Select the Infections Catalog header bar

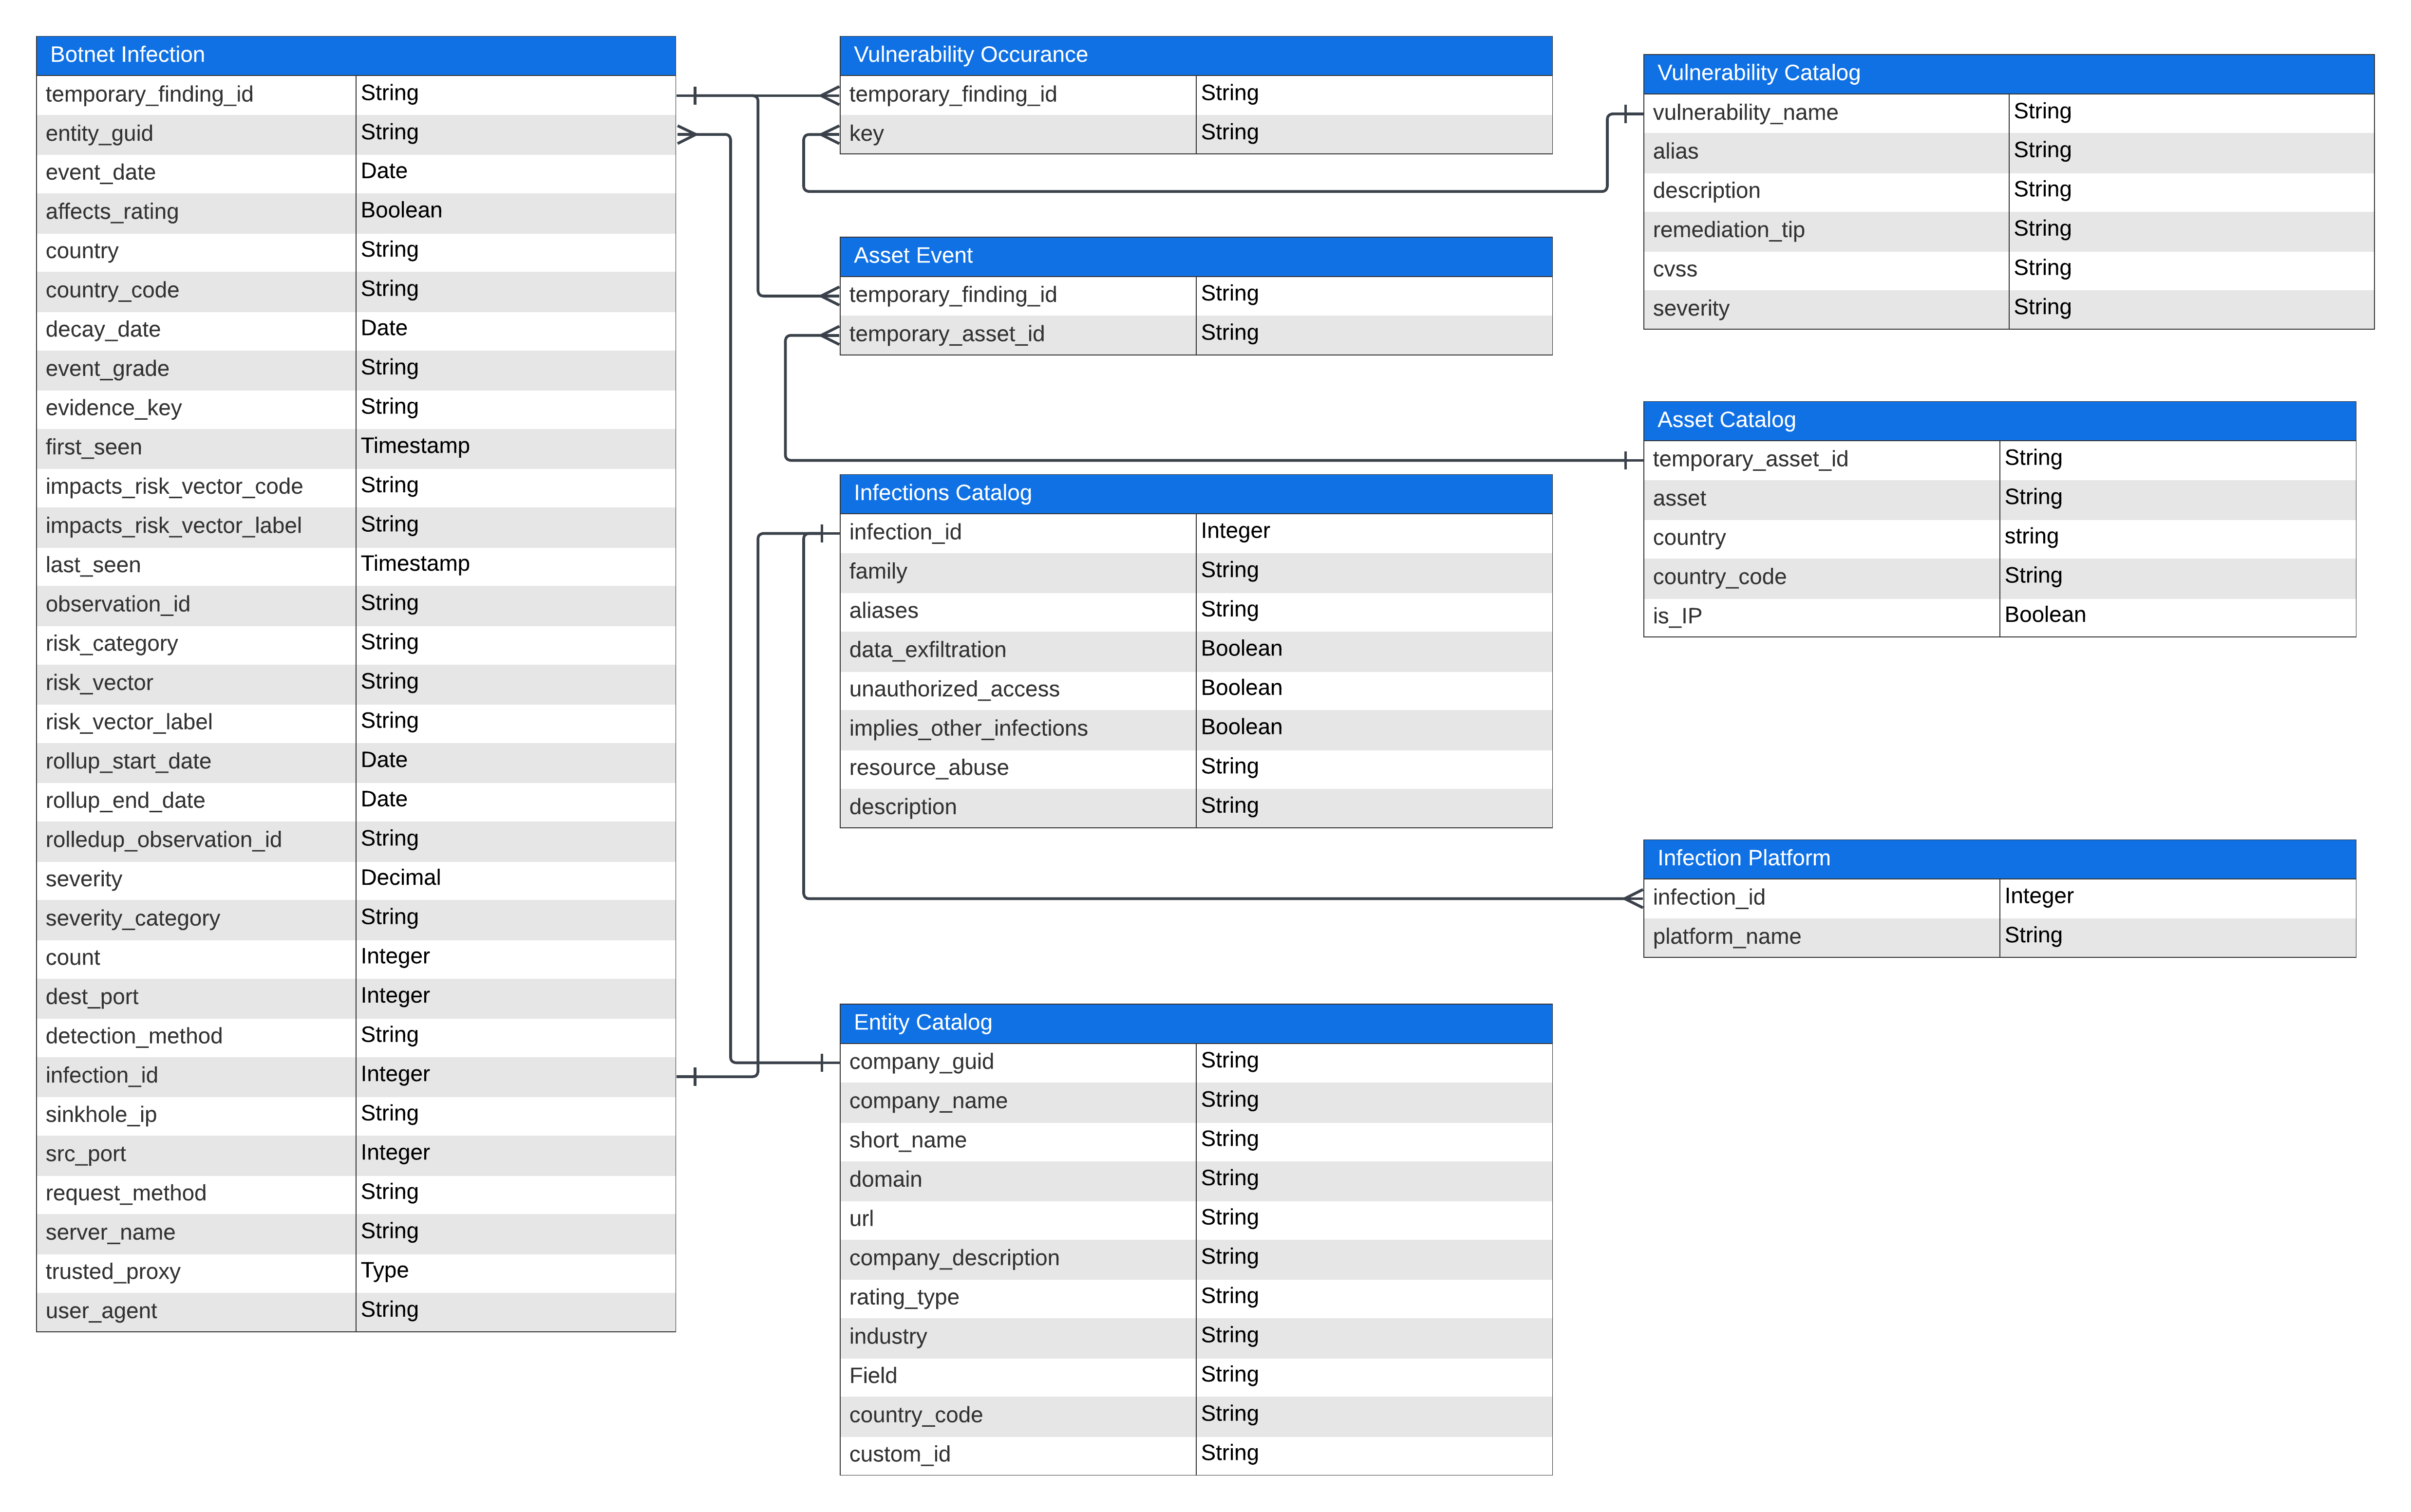click(1195, 493)
